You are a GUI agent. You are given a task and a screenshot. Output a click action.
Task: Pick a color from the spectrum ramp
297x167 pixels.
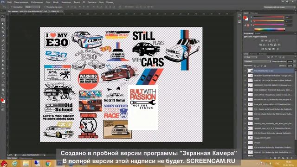coord(270,29)
